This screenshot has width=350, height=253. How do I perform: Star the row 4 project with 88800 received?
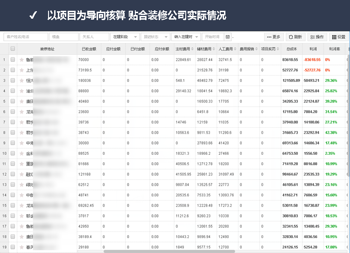pos(21,91)
